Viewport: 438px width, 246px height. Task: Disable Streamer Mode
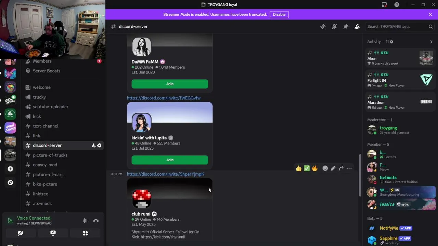click(279, 14)
